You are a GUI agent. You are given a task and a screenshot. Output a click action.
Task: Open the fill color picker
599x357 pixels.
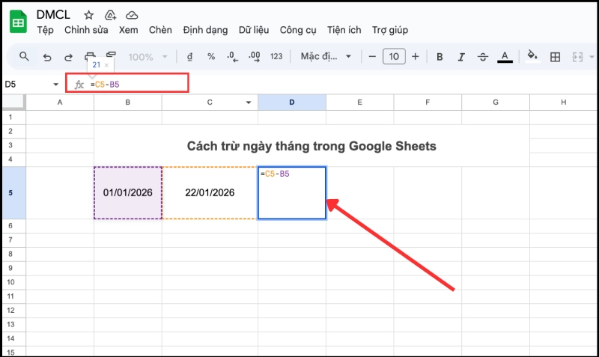click(x=532, y=56)
